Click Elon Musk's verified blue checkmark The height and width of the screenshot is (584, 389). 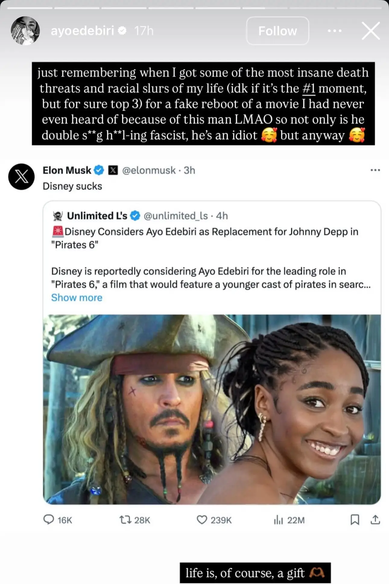(99, 170)
